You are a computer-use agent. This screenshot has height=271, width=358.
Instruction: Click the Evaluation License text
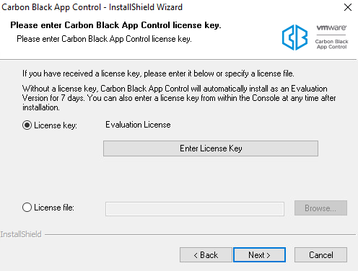(x=138, y=125)
